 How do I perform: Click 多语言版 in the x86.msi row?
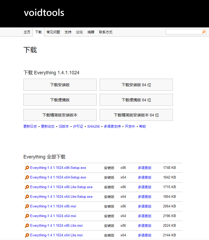145,206
